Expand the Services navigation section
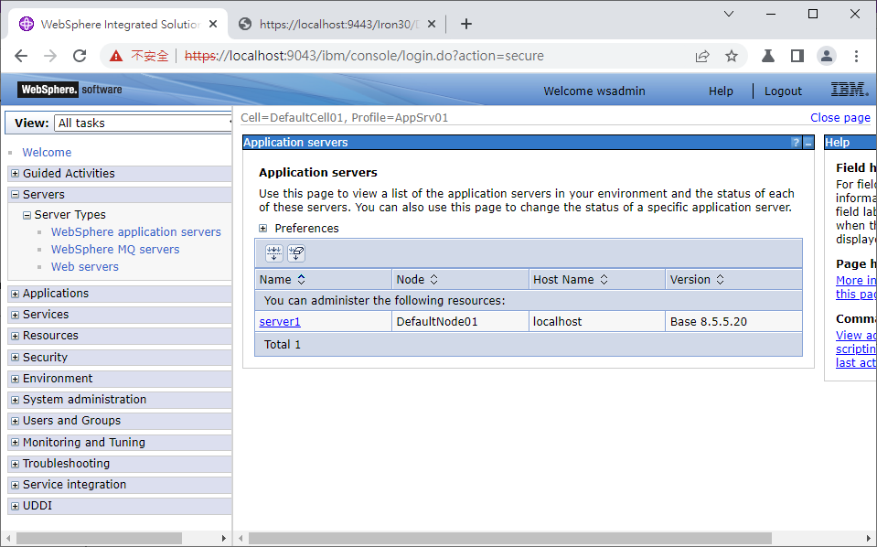877x547 pixels. tap(16, 315)
